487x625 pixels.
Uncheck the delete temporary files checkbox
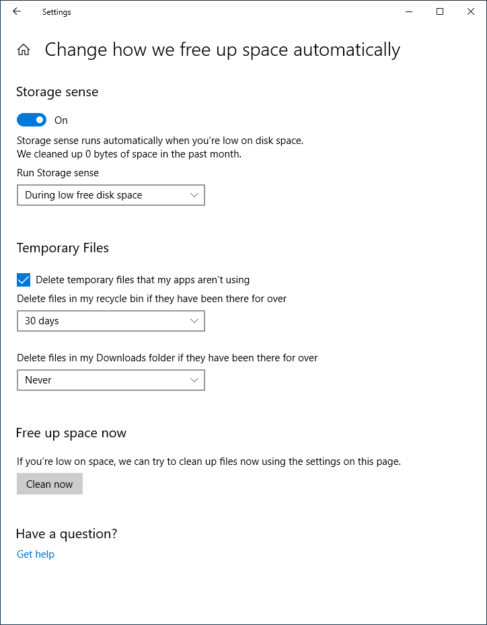pos(24,280)
